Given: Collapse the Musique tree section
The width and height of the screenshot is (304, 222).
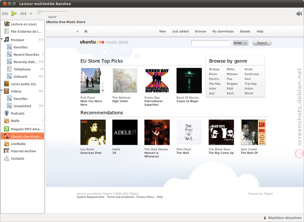Looking at the screenshot, I should pyautogui.click(x=2, y=39).
